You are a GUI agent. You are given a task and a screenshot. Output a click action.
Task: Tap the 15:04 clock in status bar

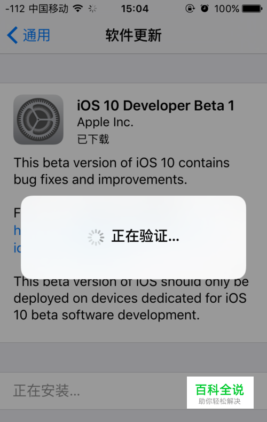pyautogui.click(x=135, y=9)
